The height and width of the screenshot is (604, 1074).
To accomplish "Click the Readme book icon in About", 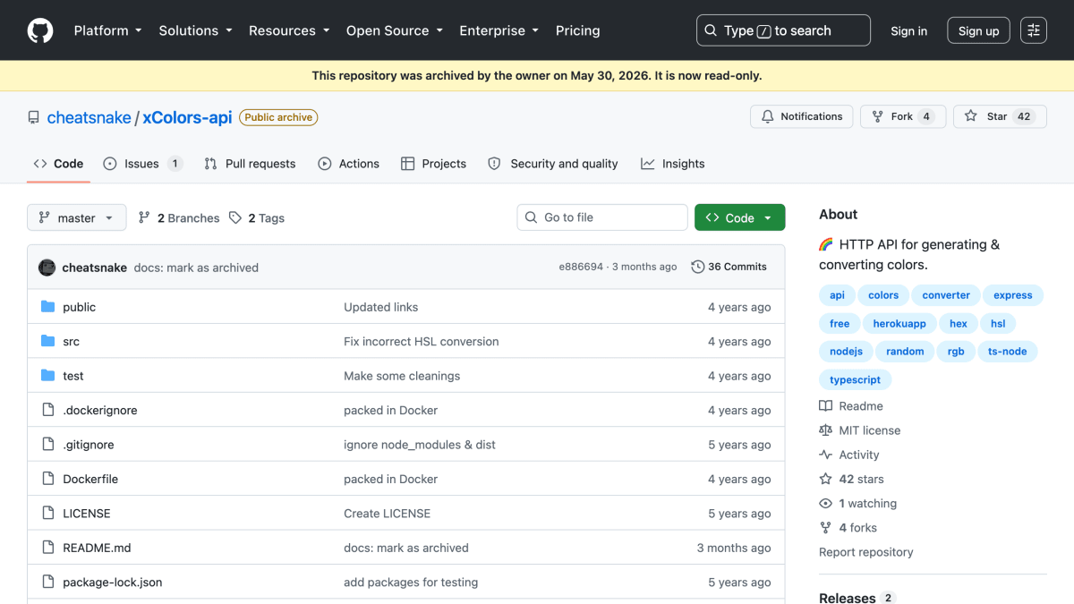I will (x=825, y=406).
